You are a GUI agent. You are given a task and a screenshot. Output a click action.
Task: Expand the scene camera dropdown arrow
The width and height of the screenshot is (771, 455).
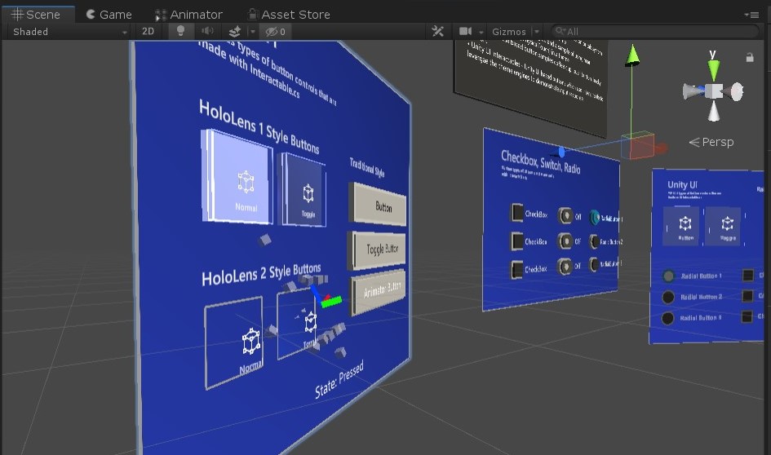click(481, 32)
